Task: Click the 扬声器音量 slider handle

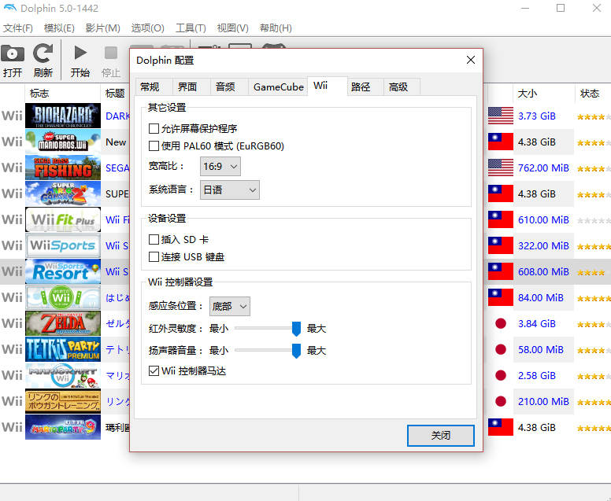Action: click(296, 351)
